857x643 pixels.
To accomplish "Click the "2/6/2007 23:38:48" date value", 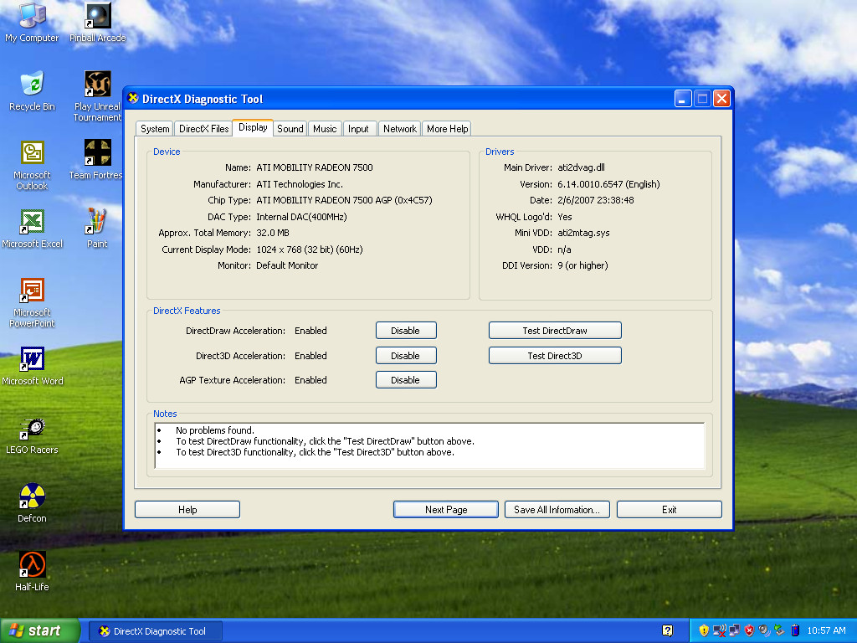I will 595,200.
